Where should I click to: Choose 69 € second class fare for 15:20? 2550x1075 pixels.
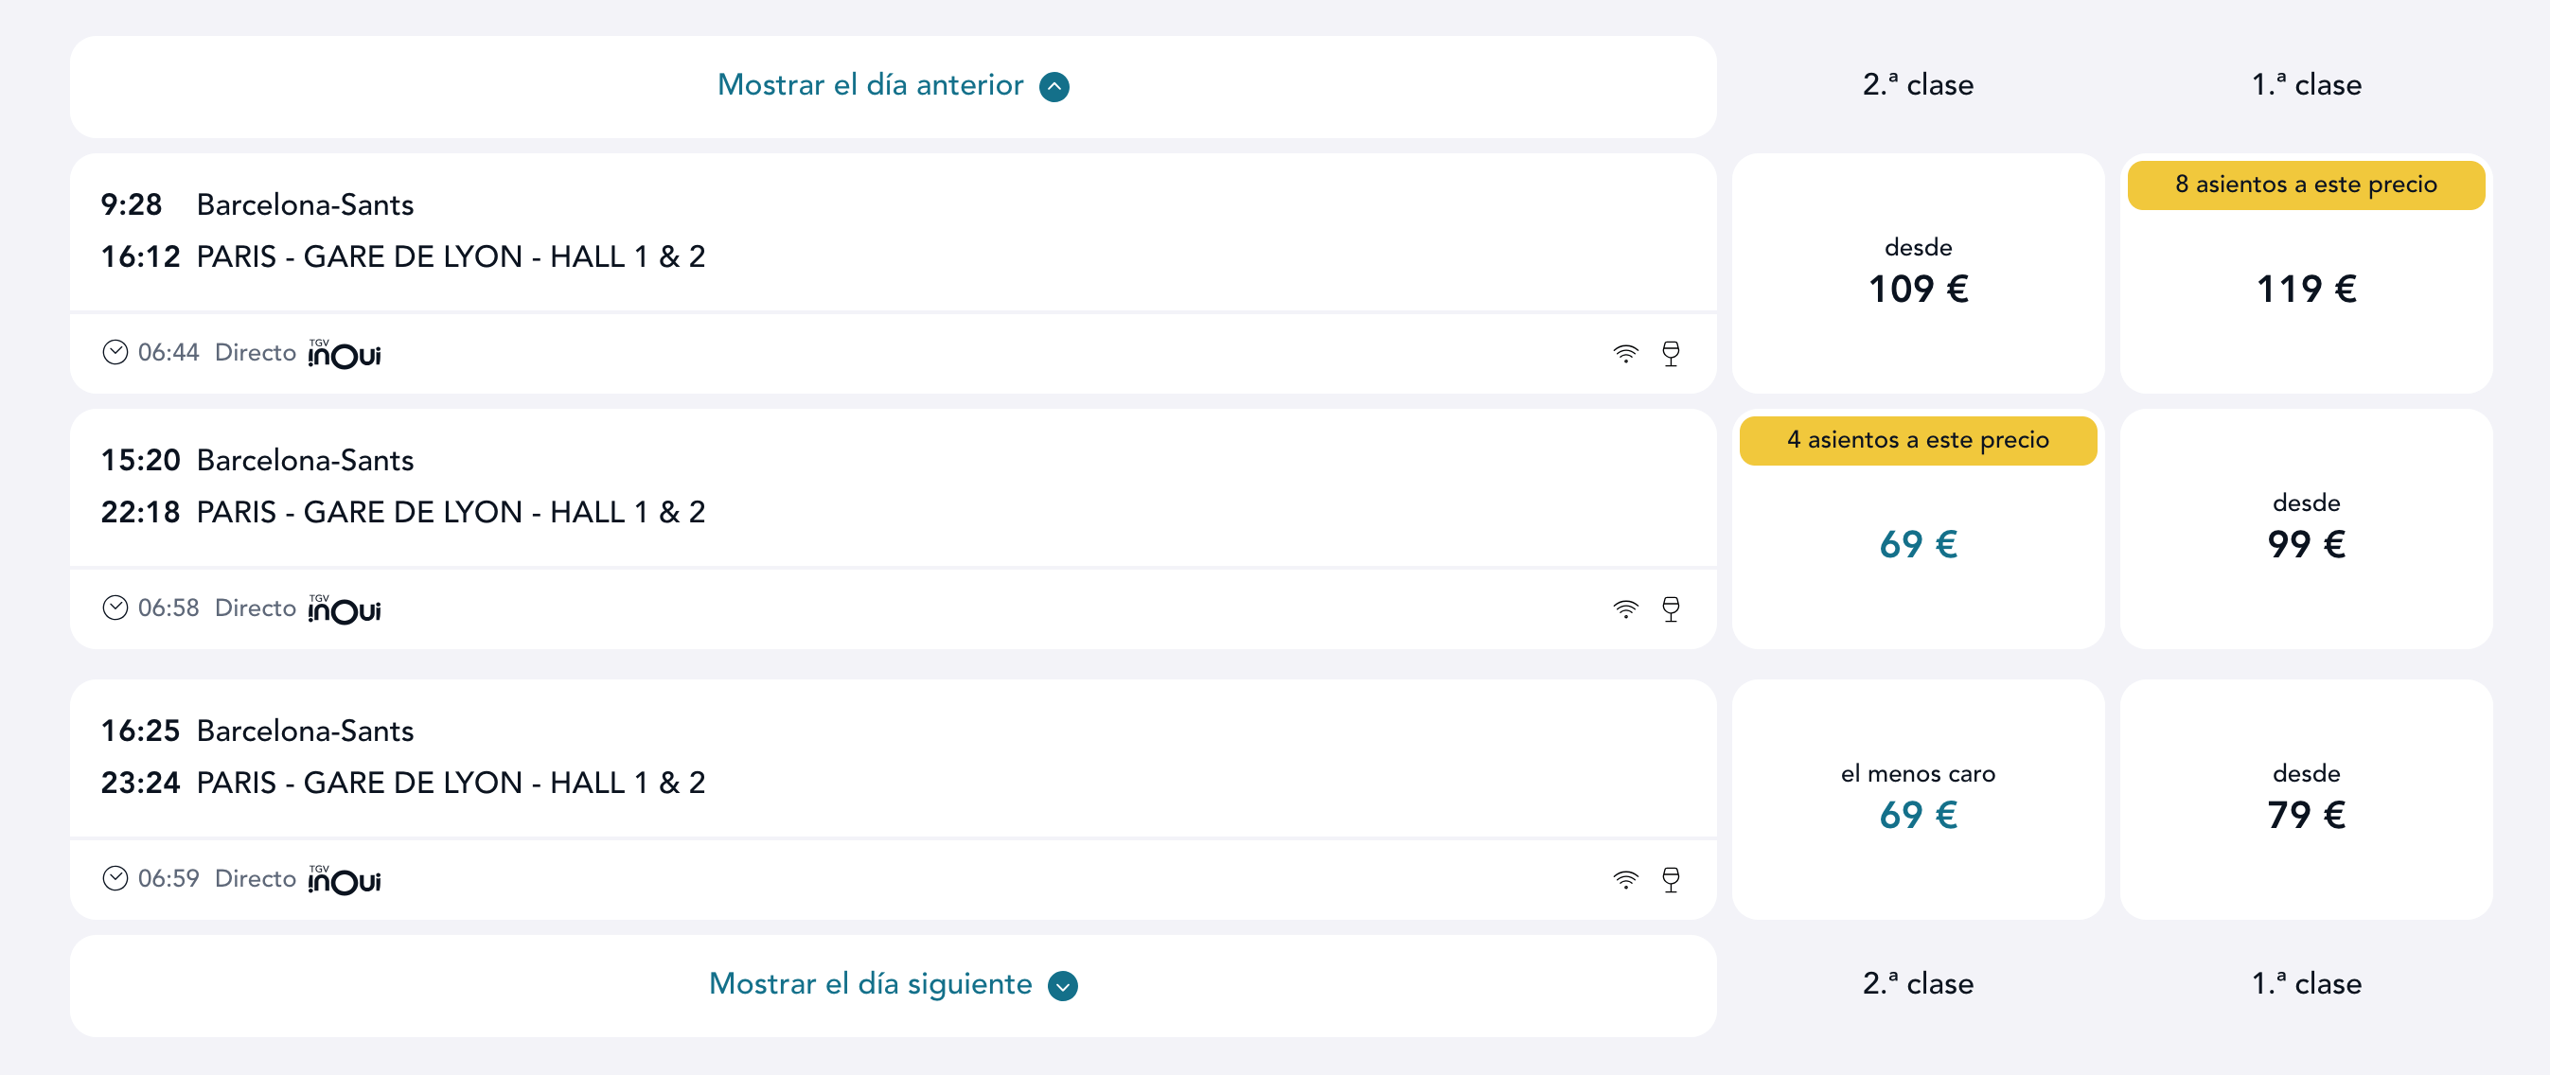tap(1918, 530)
